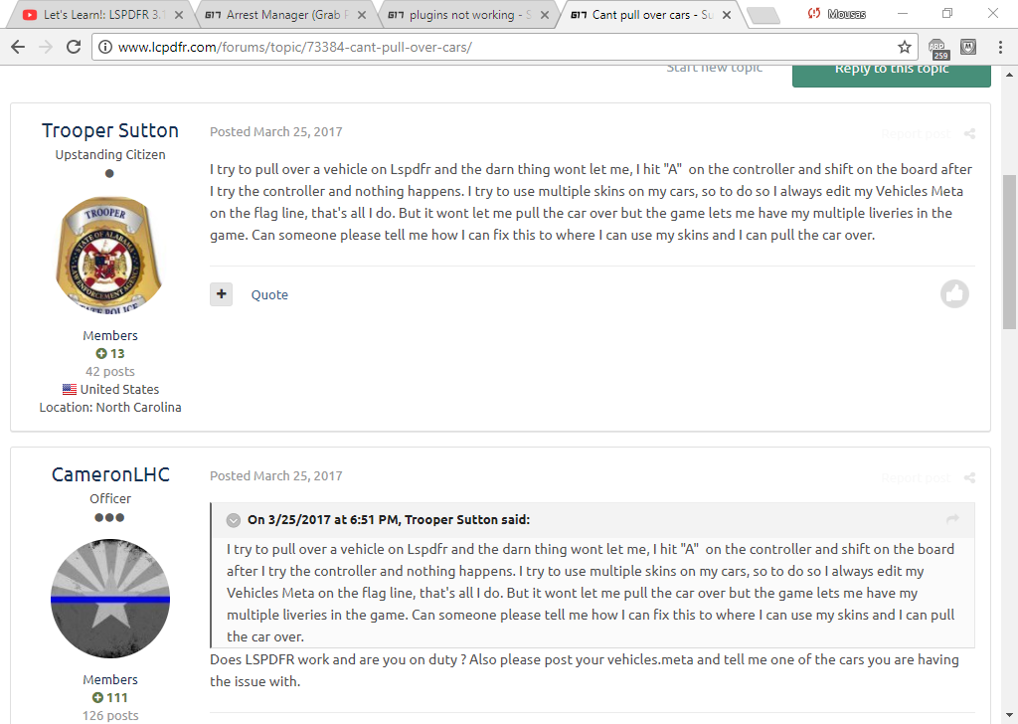Open the ABP extension icon
1018x724 pixels.
tap(938, 48)
